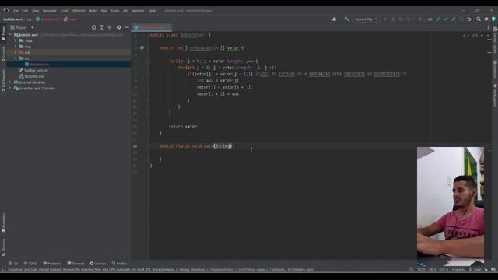The width and height of the screenshot is (498, 280).
Task: Collapse the src folder
Action: pos(16,58)
